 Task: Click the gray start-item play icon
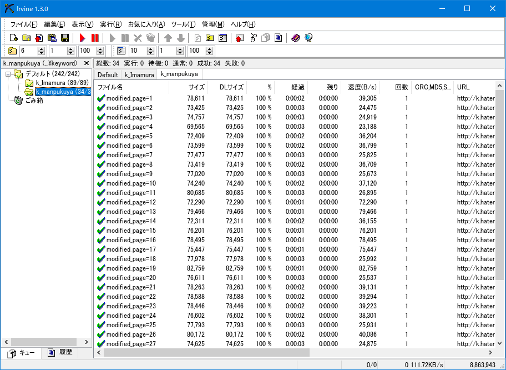[x=112, y=38]
